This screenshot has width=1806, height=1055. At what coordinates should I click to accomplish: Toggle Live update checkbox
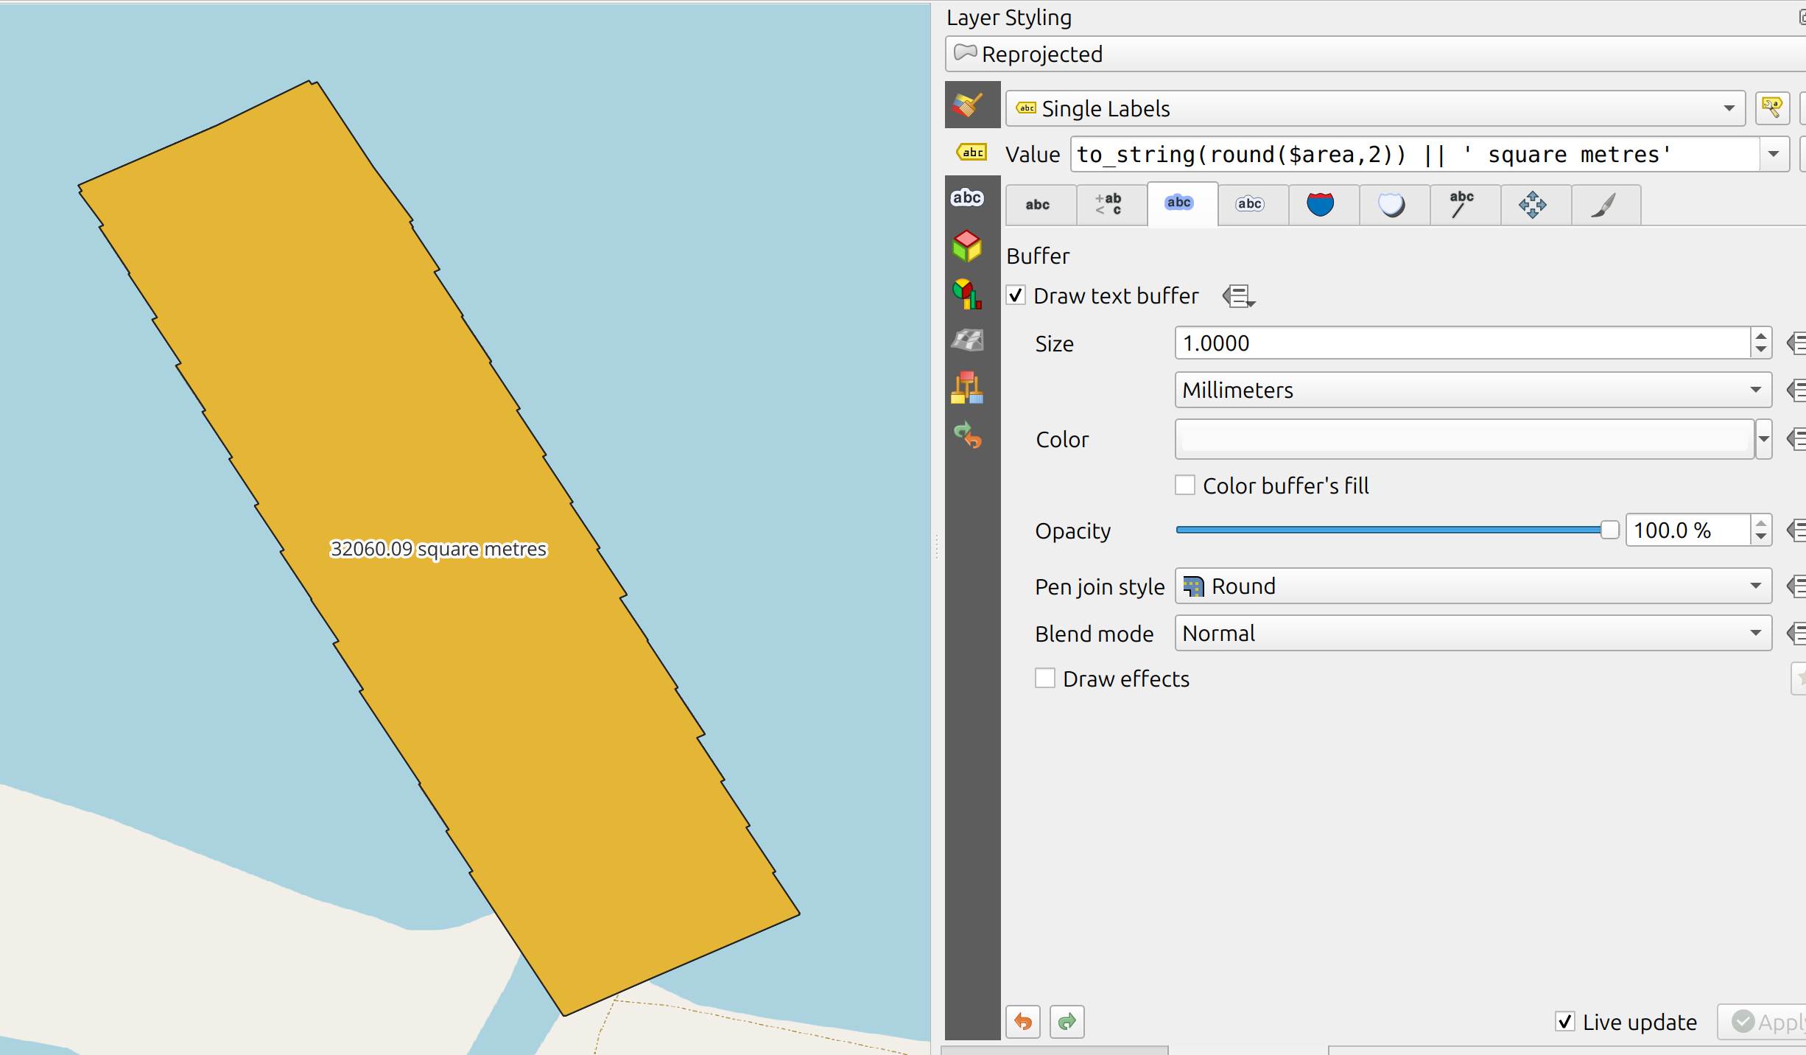pyautogui.click(x=1565, y=1021)
